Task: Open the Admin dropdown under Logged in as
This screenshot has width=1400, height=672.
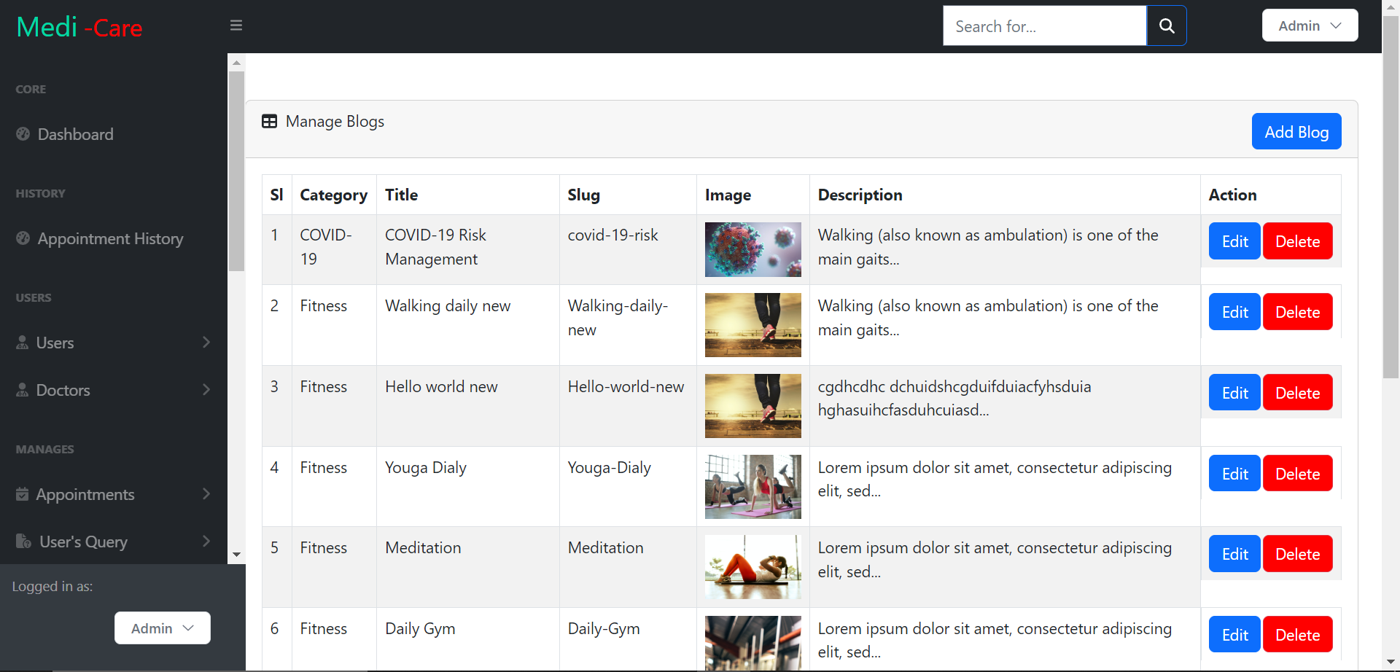Action: coord(162,628)
